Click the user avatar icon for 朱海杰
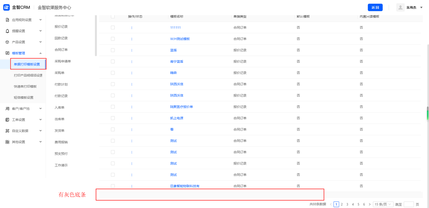 (x=400, y=7)
